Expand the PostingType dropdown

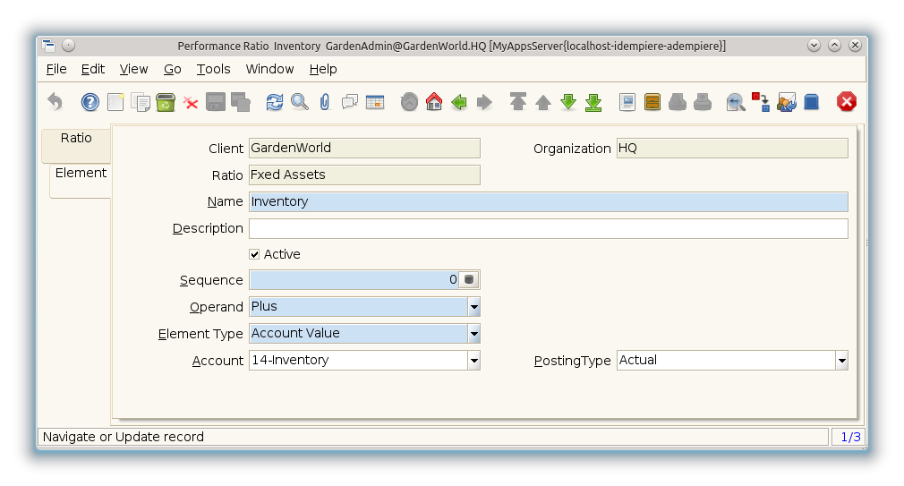(x=841, y=361)
